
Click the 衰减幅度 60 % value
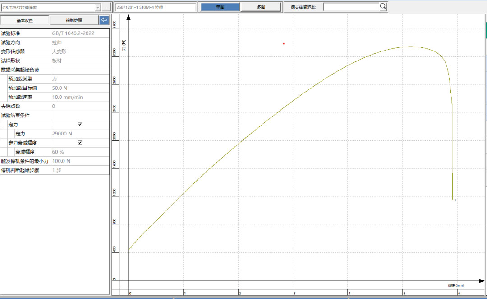80,152
